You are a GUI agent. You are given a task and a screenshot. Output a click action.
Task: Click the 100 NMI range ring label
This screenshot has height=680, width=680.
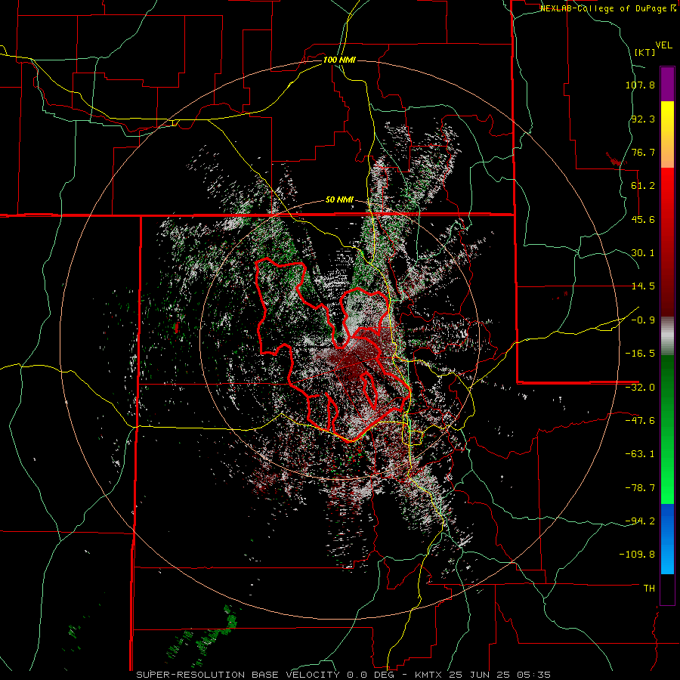339,60
